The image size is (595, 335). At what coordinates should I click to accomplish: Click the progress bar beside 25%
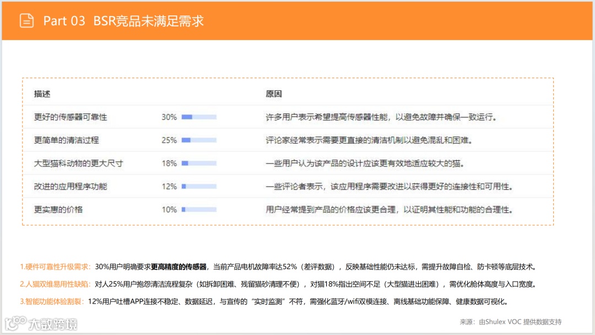pyautogui.click(x=199, y=140)
